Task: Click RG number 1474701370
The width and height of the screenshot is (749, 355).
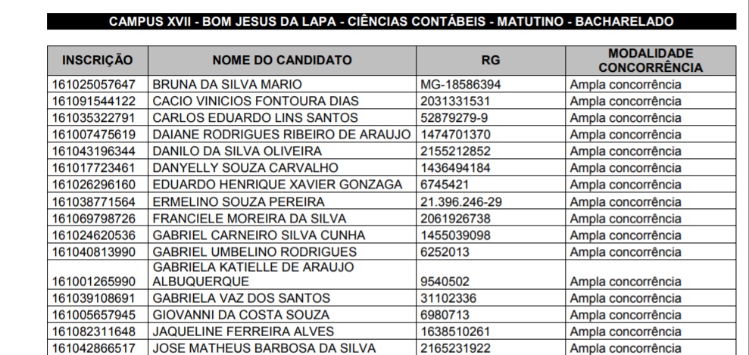Action: [455, 135]
